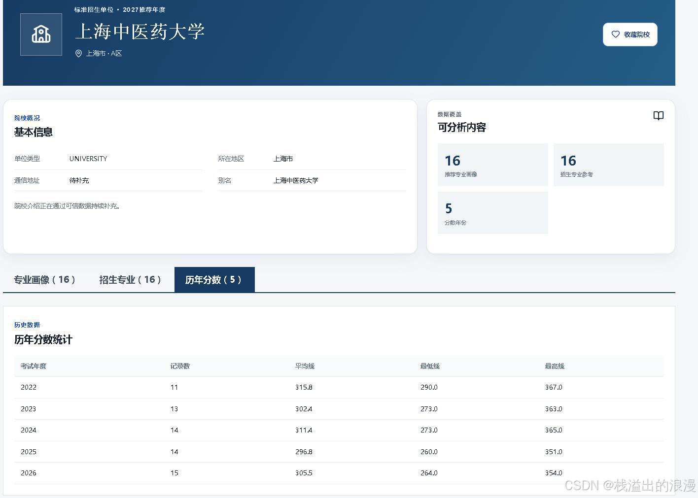Viewport: 698px width, 498px height.
Task: Click the 367.0 maximum score for 2022
Action: point(554,387)
